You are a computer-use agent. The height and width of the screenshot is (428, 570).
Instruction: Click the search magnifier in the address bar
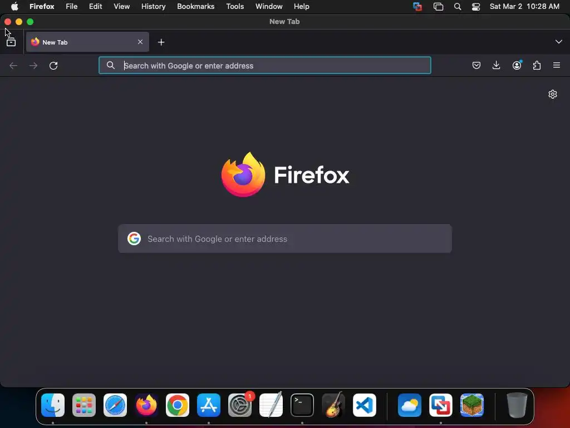(111, 66)
